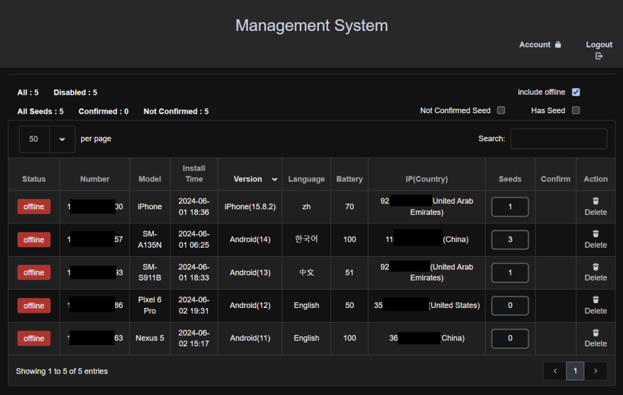Click the trash icon for SM-A135N device
623x395 pixels.
pyautogui.click(x=595, y=234)
